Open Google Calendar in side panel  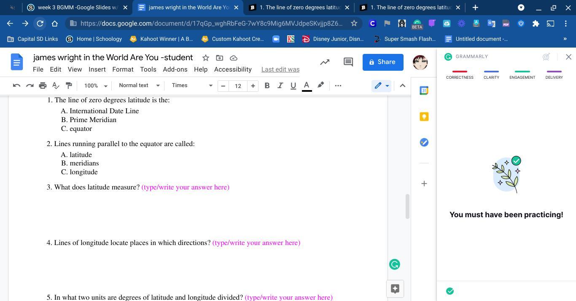[424, 91]
